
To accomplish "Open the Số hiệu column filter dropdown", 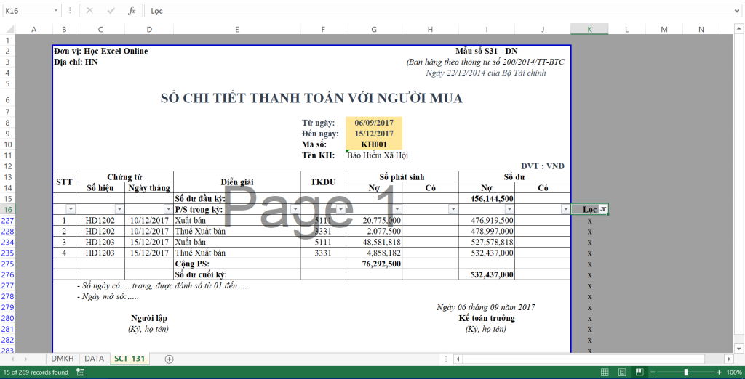I will coord(119,209).
